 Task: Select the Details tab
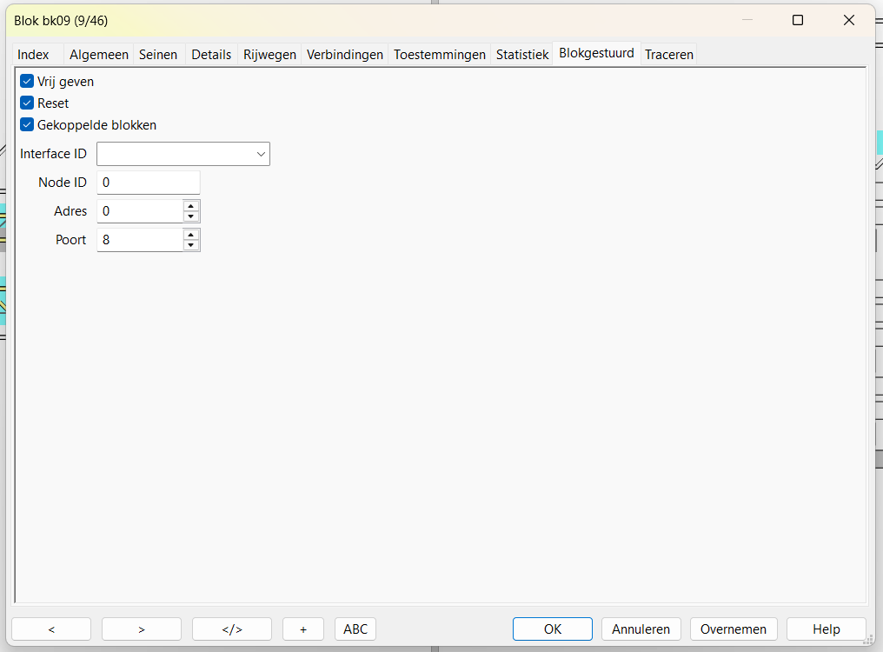click(x=211, y=55)
